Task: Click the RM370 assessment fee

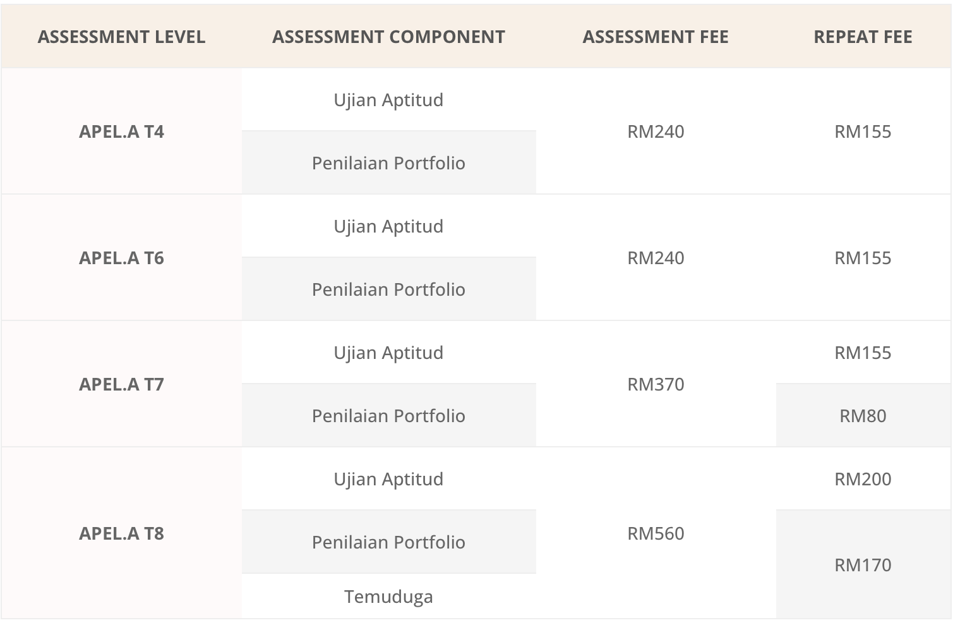Action: pos(656,384)
